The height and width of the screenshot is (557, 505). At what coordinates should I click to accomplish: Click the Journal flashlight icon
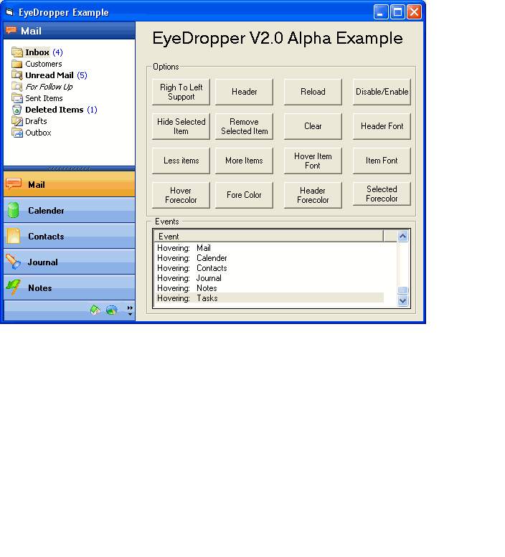[x=14, y=262]
